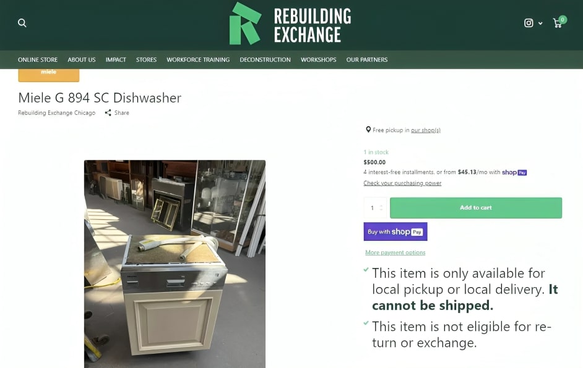Image resolution: width=583 pixels, height=368 pixels.
Task: Buy with Shop Pay button
Action: (x=395, y=232)
